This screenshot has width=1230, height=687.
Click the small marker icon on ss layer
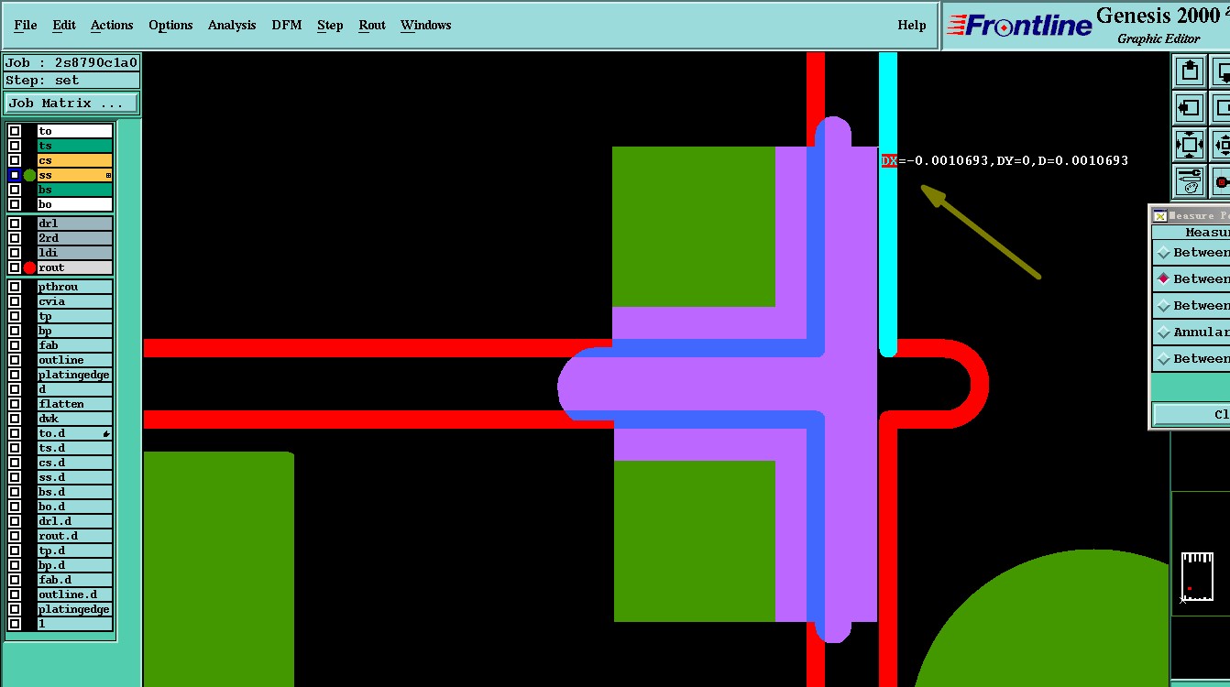pyautogui.click(x=108, y=175)
